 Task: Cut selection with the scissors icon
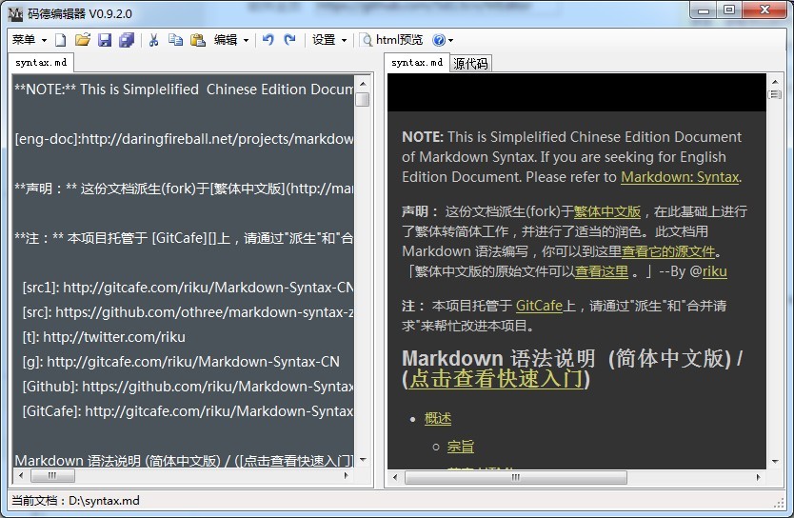click(x=154, y=40)
